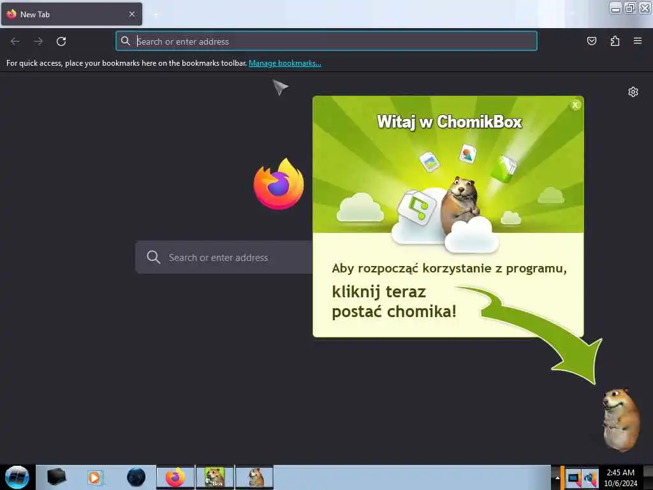653x490 pixels.
Task: Minimize the browser window
Action: click(x=617, y=8)
